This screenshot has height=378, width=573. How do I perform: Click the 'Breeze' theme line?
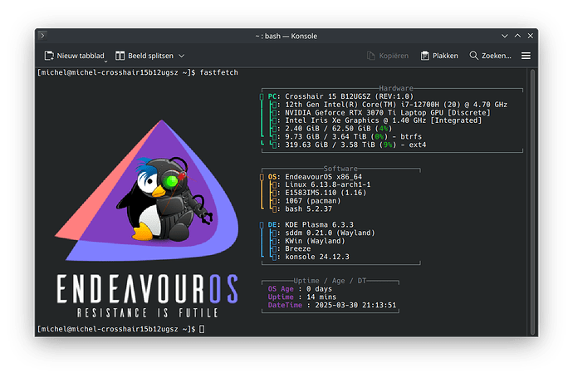pos(298,249)
